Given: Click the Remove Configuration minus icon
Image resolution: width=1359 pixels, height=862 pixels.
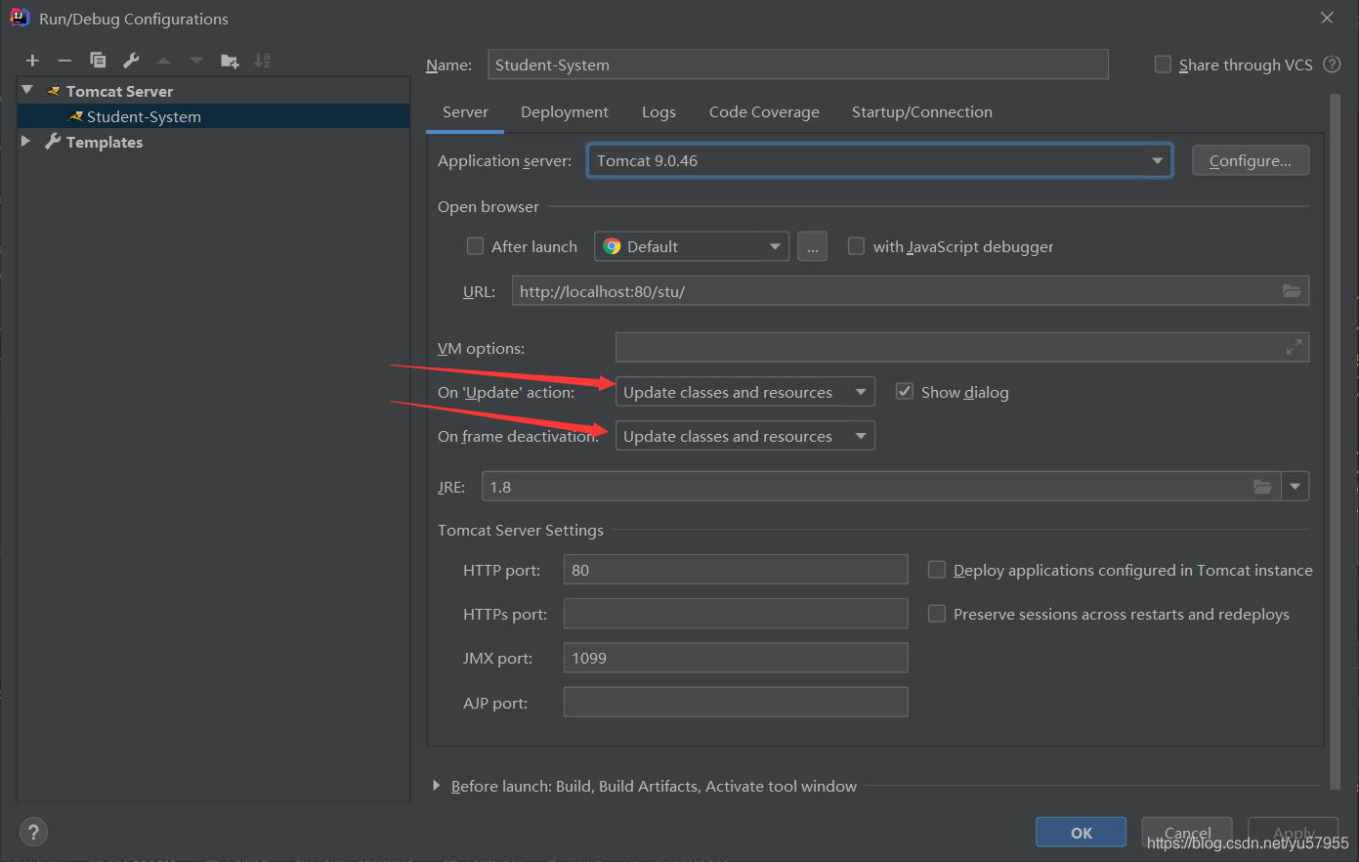Looking at the screenshot, I should coord(64,61).
